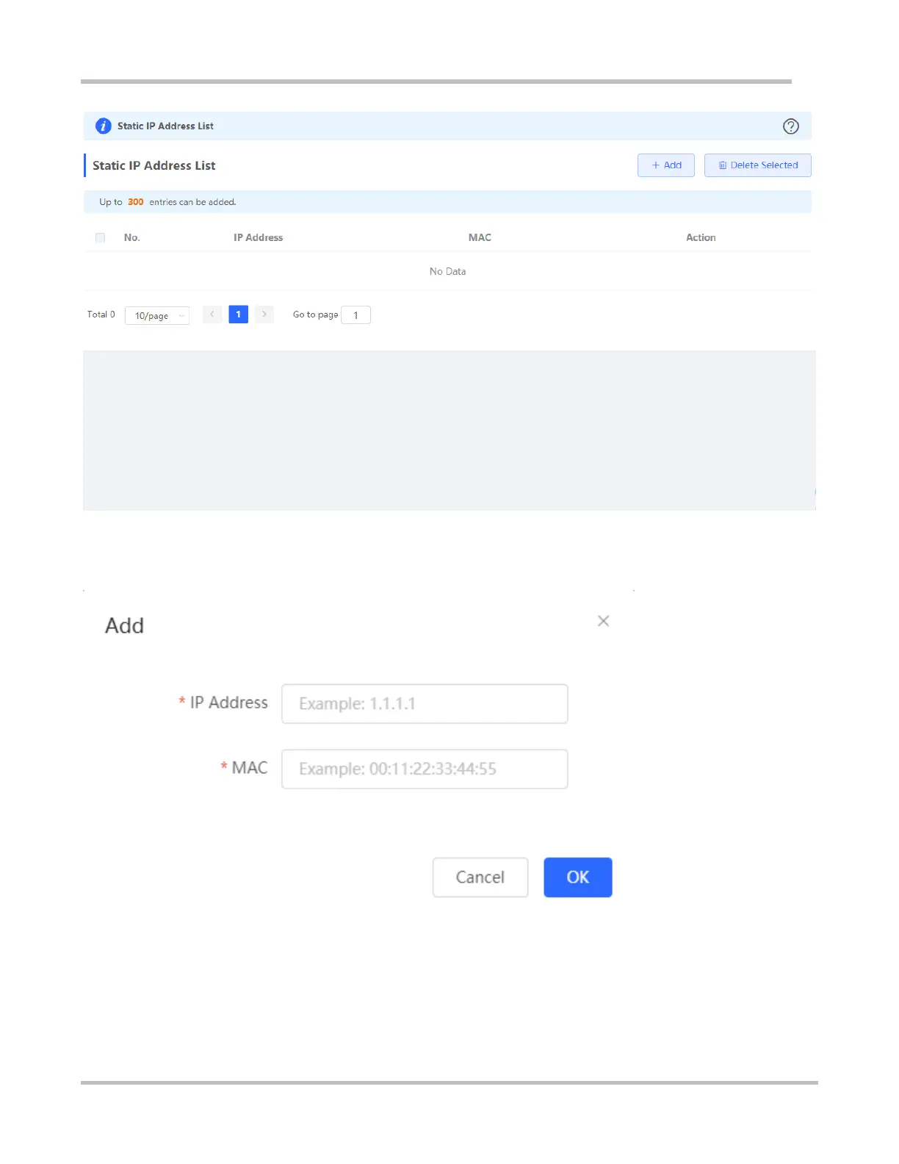Go to the next page arrow
The height and width of the screenshot is (1164, 899).
tap(264, 315)
